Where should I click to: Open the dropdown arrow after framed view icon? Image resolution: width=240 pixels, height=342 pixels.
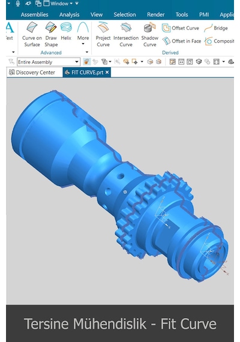(223, 62)
